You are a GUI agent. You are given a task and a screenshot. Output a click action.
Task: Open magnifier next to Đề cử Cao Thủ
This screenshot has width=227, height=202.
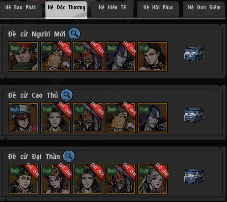click(x=67, y=95)
